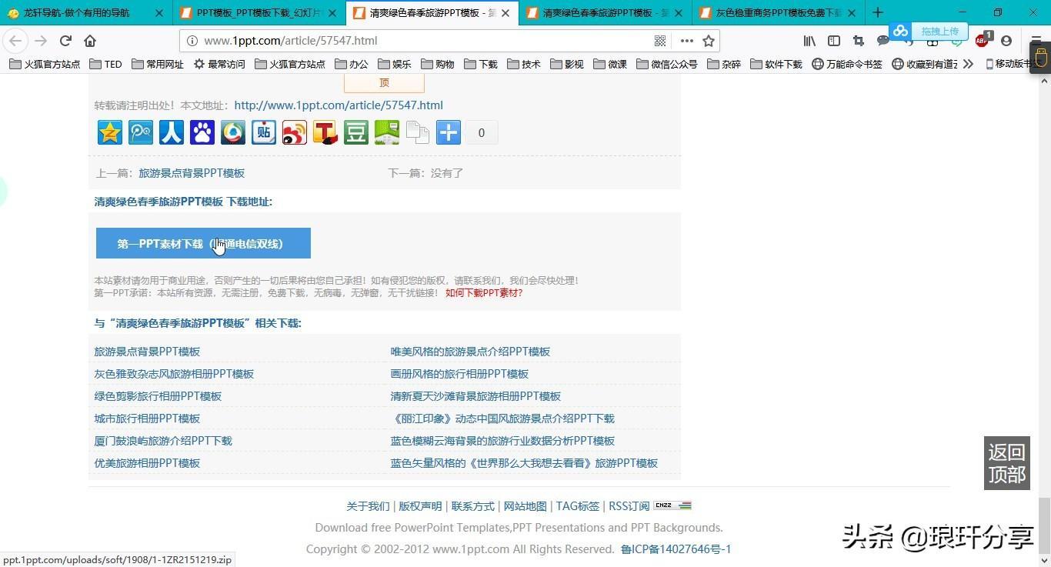This screenshot has height=567, width=1051.
Task: Open 厦门鼓浪屿旅游介绍PPT下载 link
Action: [163, 441]
